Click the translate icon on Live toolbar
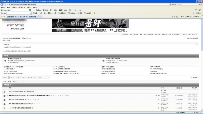Viewport: 203px width, 114px height. coord(80,10)
